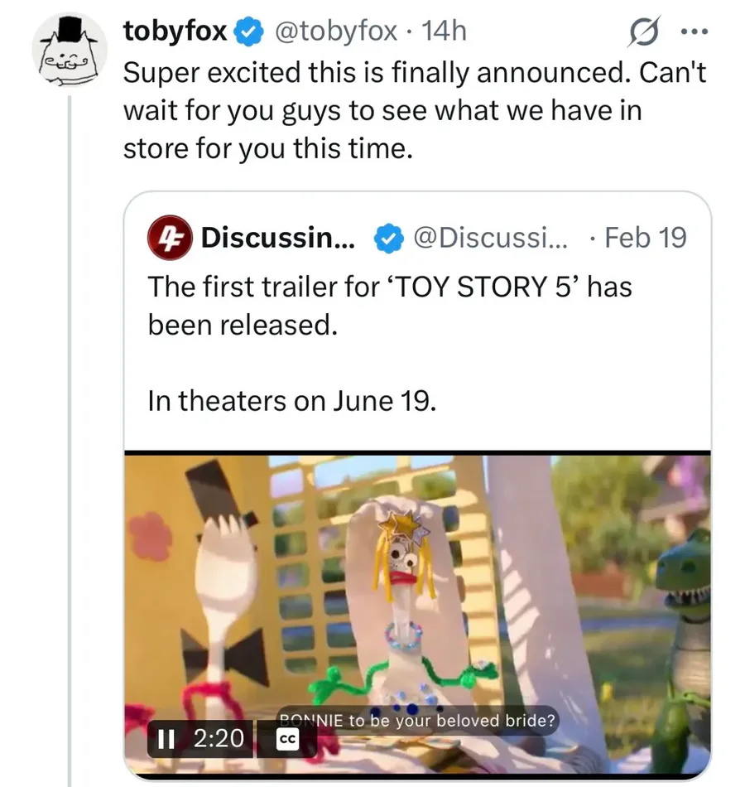Screen dimensions: 745x787
Task: Click the tobyfox display name
Action: click(175, 31)
